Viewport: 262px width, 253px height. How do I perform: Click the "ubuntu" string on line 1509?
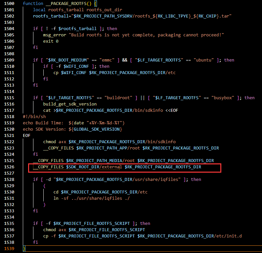point(203,60)
